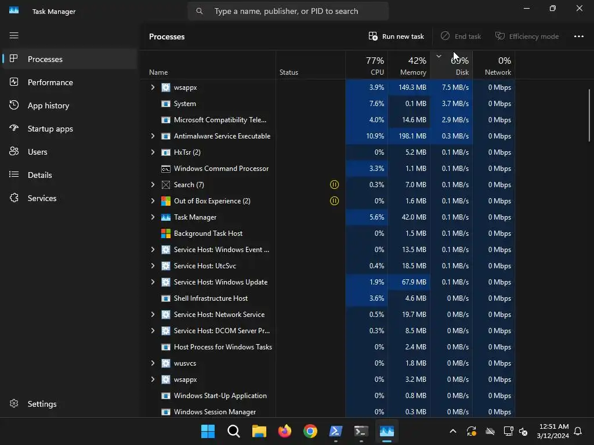Image resolution: width=594 pixels, height=445 pixels.
Task: Launch Firefox from the taskbar
Action: coord(284,431)
